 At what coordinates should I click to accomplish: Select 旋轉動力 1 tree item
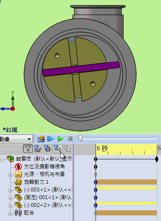coord(36,182)
